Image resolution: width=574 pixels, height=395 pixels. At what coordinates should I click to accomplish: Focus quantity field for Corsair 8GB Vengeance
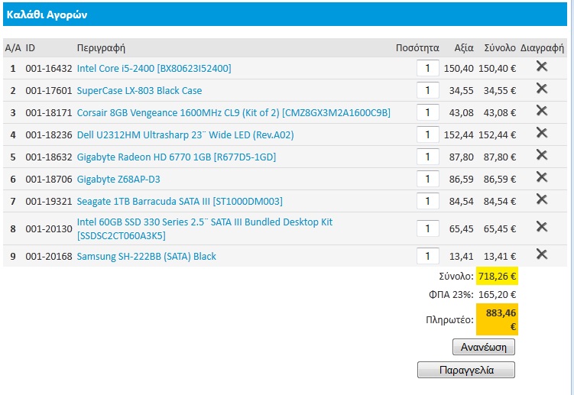[x=427, y=113]
